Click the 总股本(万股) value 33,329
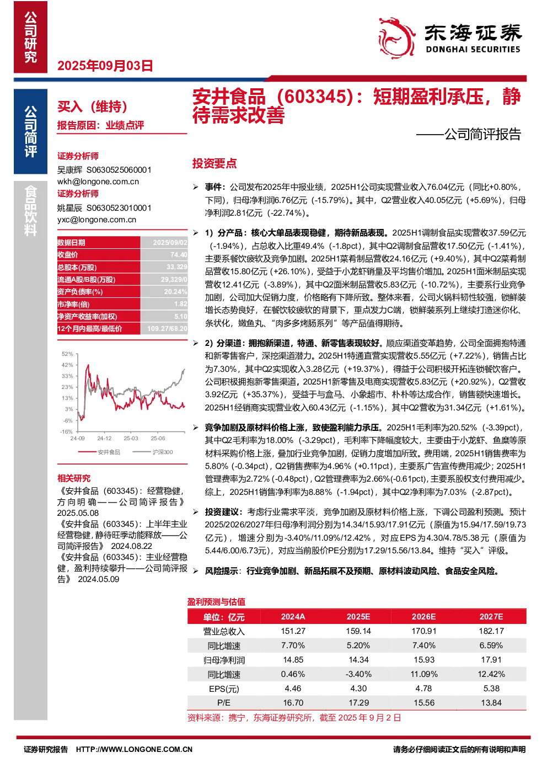This screenshot has width=547, height=774. (x=177, y=267)
